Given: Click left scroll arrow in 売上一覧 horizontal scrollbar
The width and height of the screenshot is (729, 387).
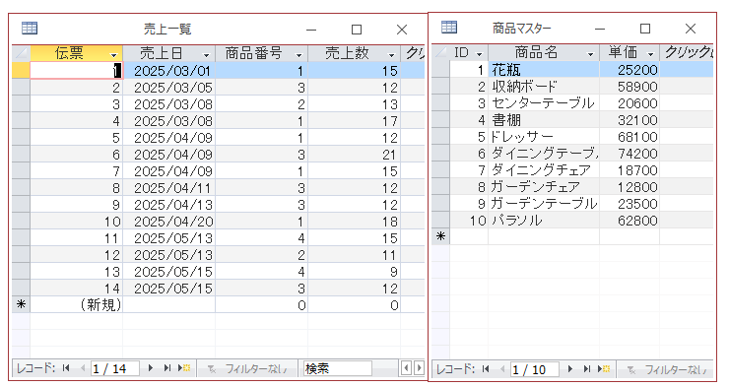Looking at the screenshot, I should pyautogui.click(x=406, y=368).
